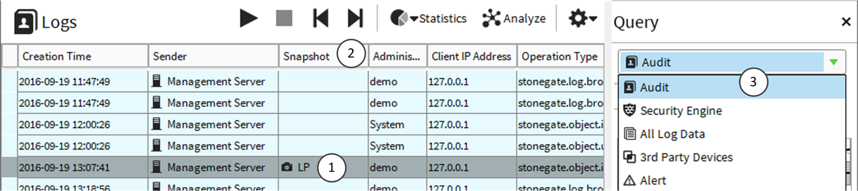Viewport: 858px width, 191px height.
Task: Click the Logs view icon
Action: pyautogui.click(x=25, y=22)
